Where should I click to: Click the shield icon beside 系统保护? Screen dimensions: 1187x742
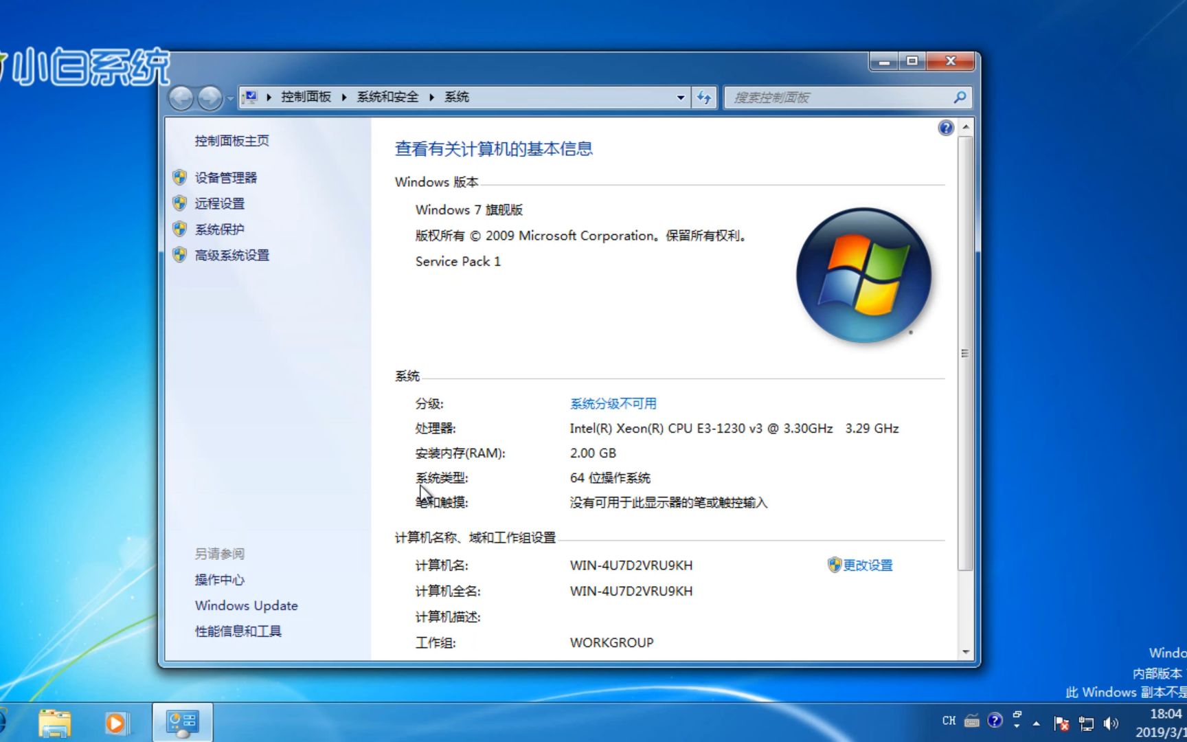coord(180,229)
